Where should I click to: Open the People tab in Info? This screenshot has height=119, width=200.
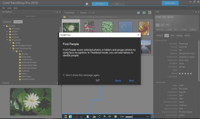(x=179, y=36)
